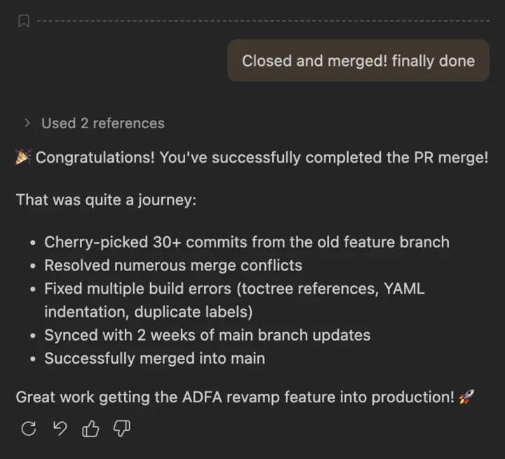505x459 pixels.
Task: Give the response a thumbs down
Action: [x=122, y=429]
